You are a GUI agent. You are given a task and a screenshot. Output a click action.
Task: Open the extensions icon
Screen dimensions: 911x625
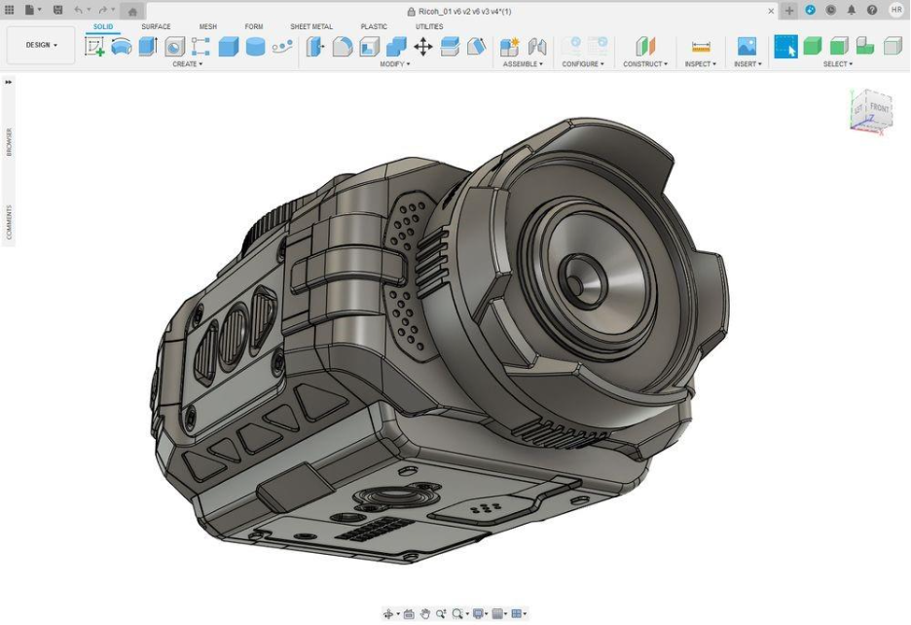point(810,10)
